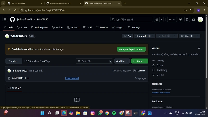Switch to the Projects tab

pyautogui.click(x=73, y=27)
